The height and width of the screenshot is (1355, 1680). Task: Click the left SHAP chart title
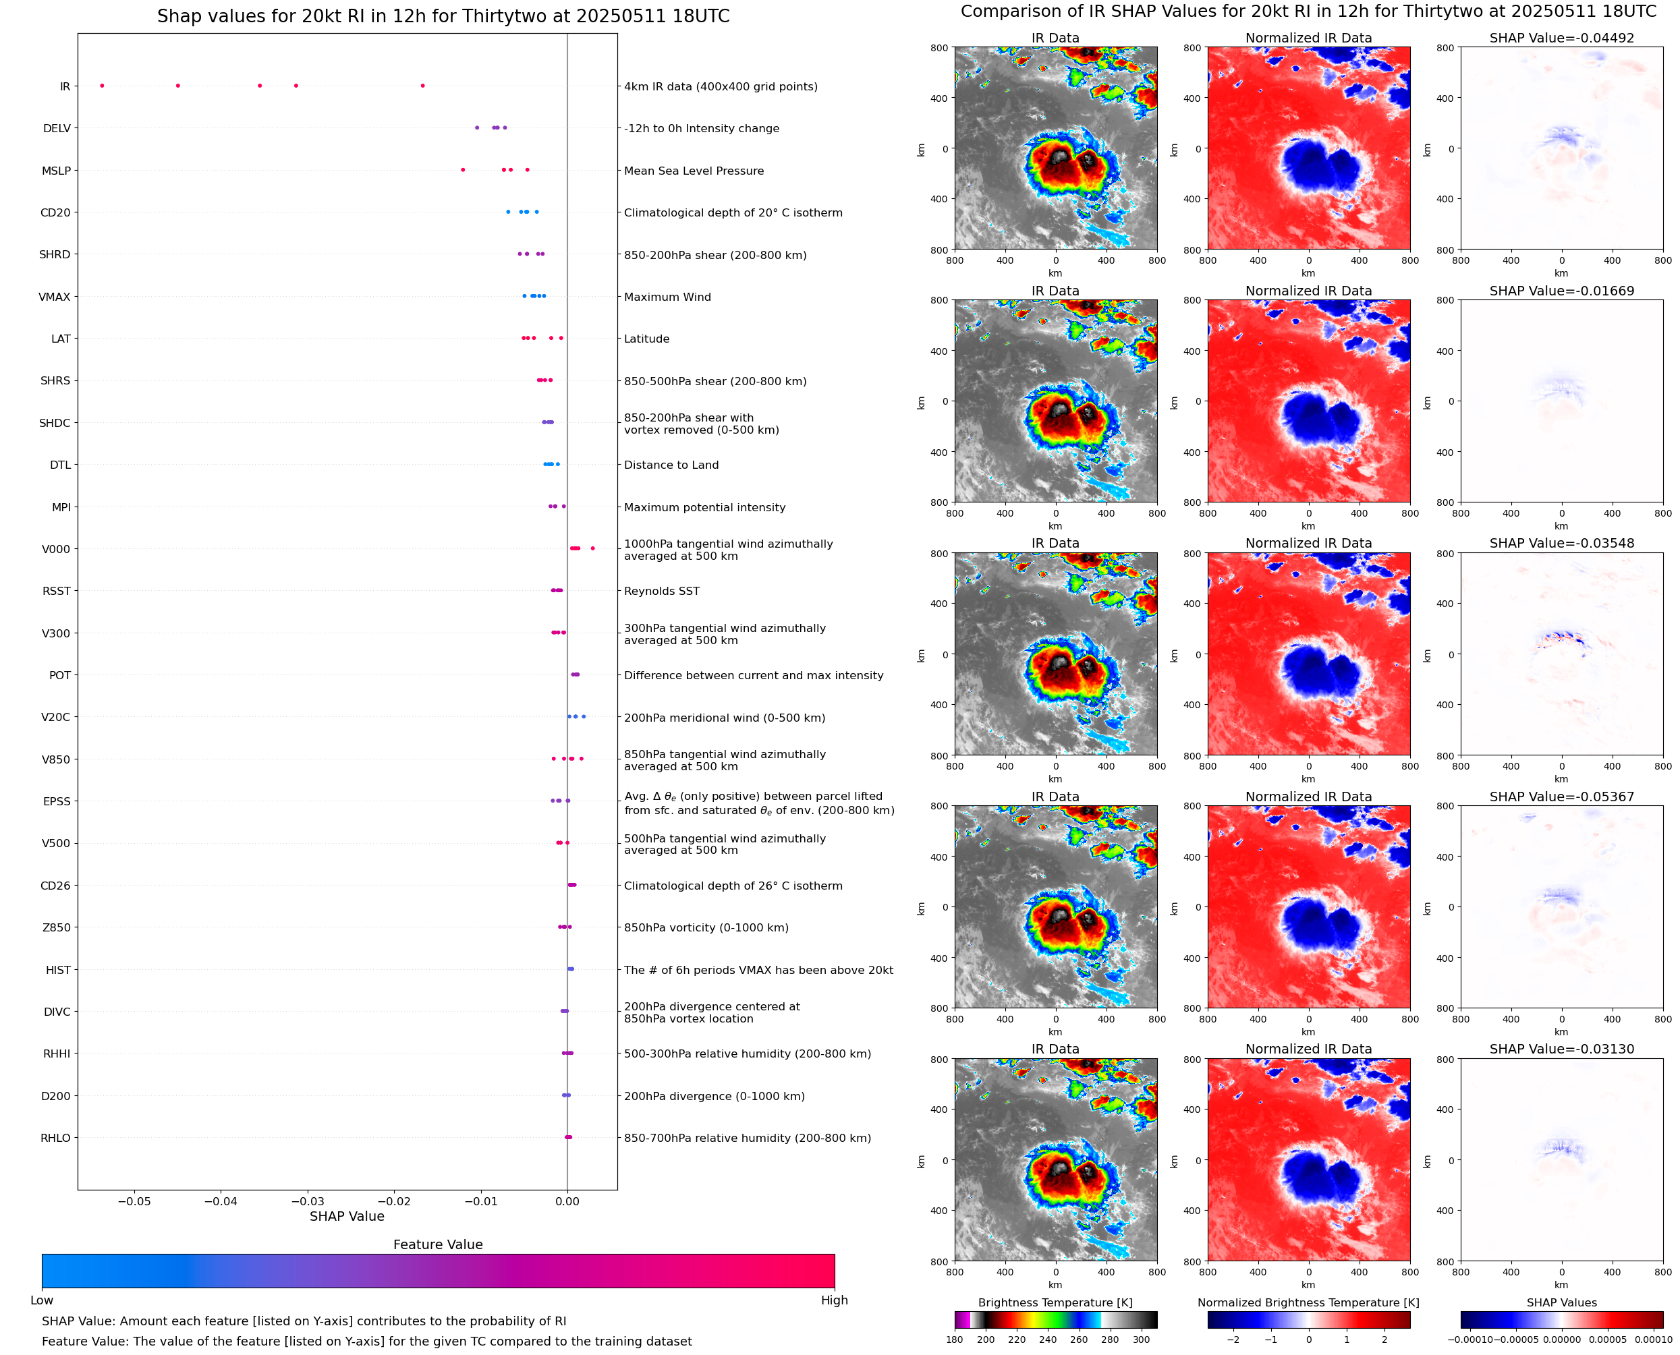click(x=443, y=16)
